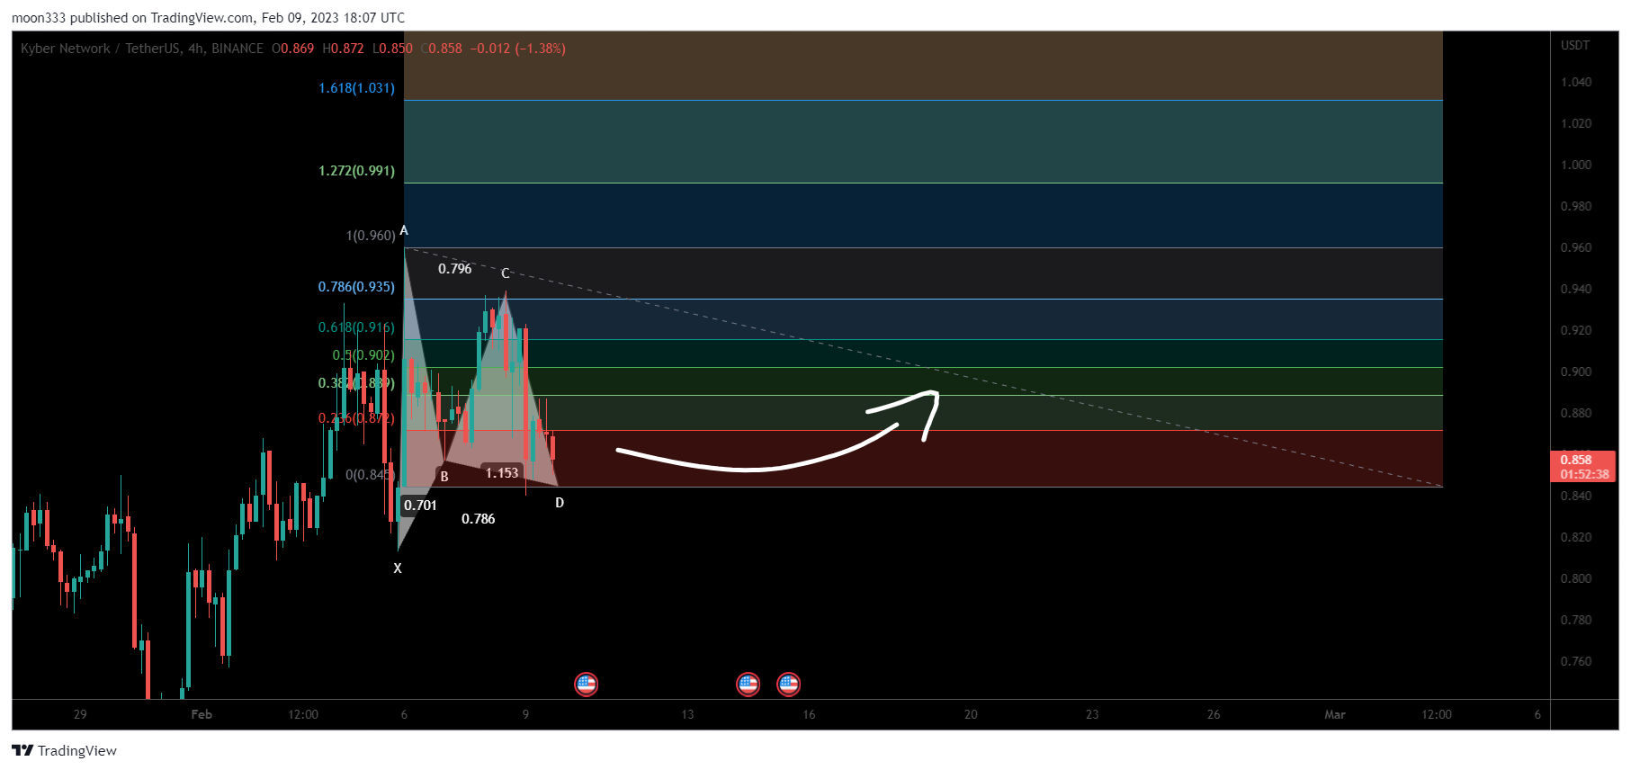The image size is (1631, 770).
Task: Select the Fib level label 1(0.960)
Action: point(371,236)
